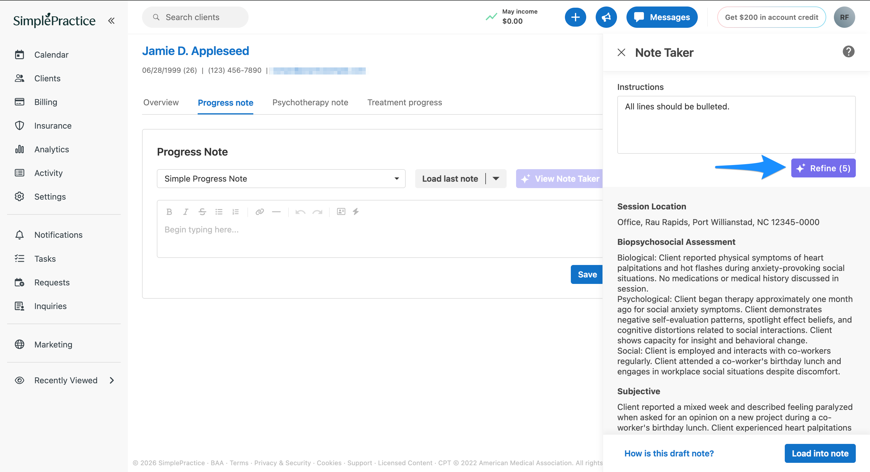This screenshot has width=870, height=472.
Task: Click Load into note
Action: tap(820, 453)
